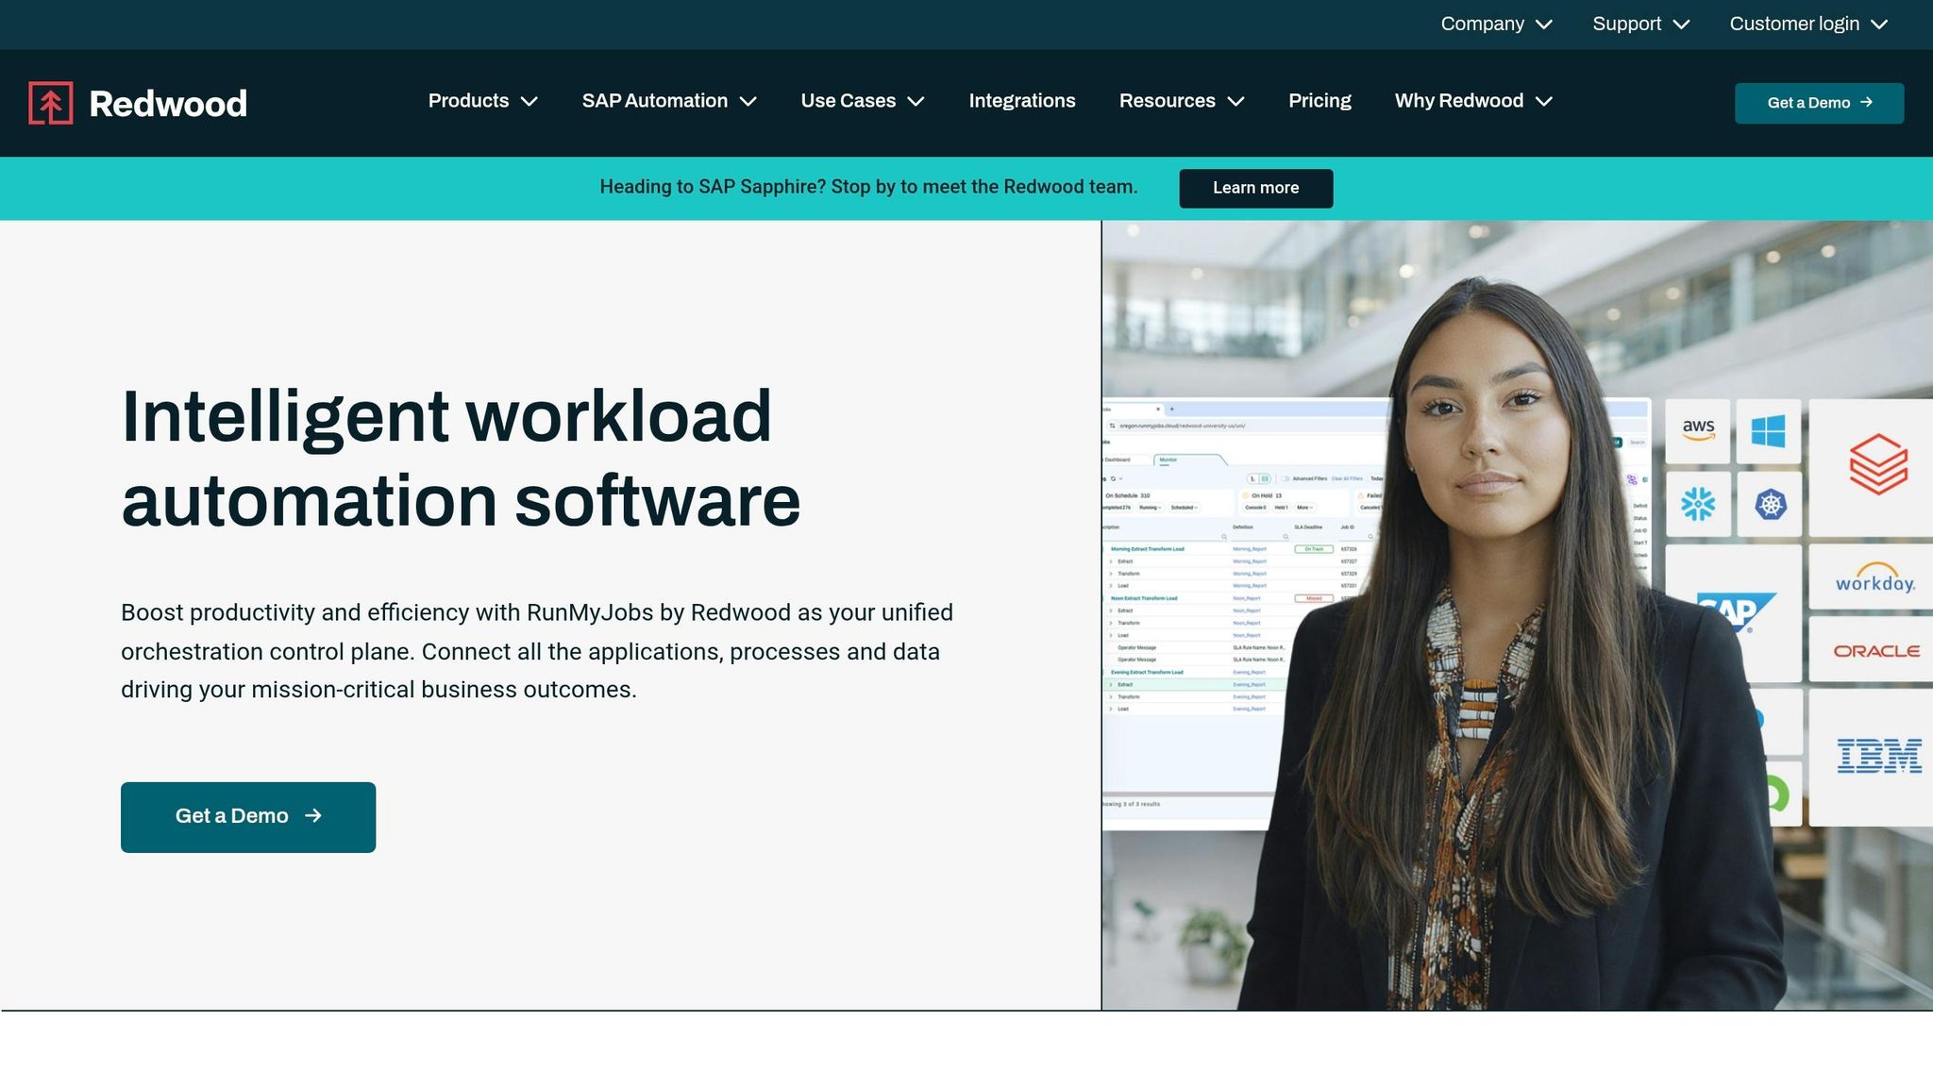Screen dimensions: 1933x1087
Task: Click Learn more in the Sapphire banner
Action: [x=1255, y=188]
